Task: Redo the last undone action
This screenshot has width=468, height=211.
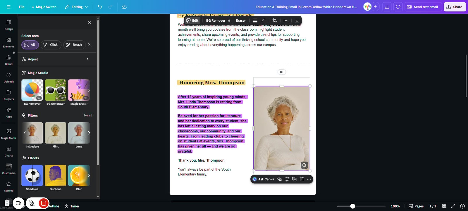Action: (111, 7)
